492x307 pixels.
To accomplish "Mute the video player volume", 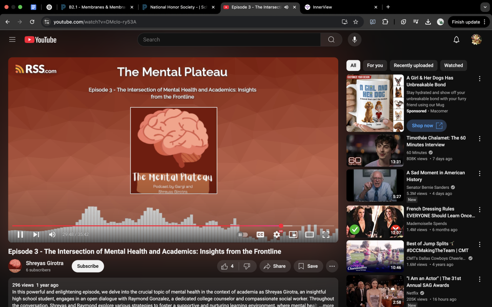I will 52,234.
